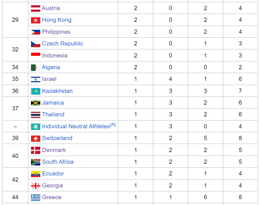This screenshot has width=260, height=205.
Task: Open the Georgia link
Action: tap(52, 185)
